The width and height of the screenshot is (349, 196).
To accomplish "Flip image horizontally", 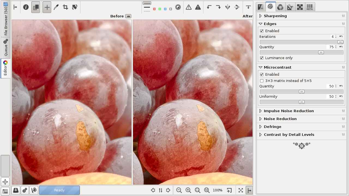I will [x=228, y=7].
